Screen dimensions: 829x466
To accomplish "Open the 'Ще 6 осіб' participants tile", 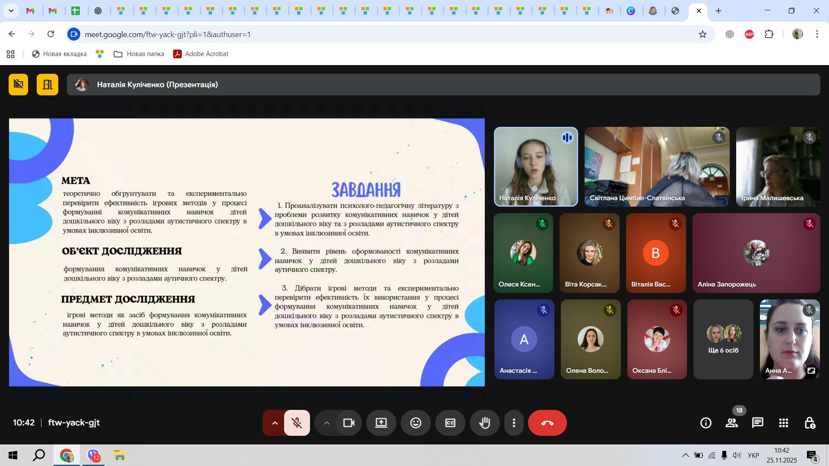I will coord(723,339).
